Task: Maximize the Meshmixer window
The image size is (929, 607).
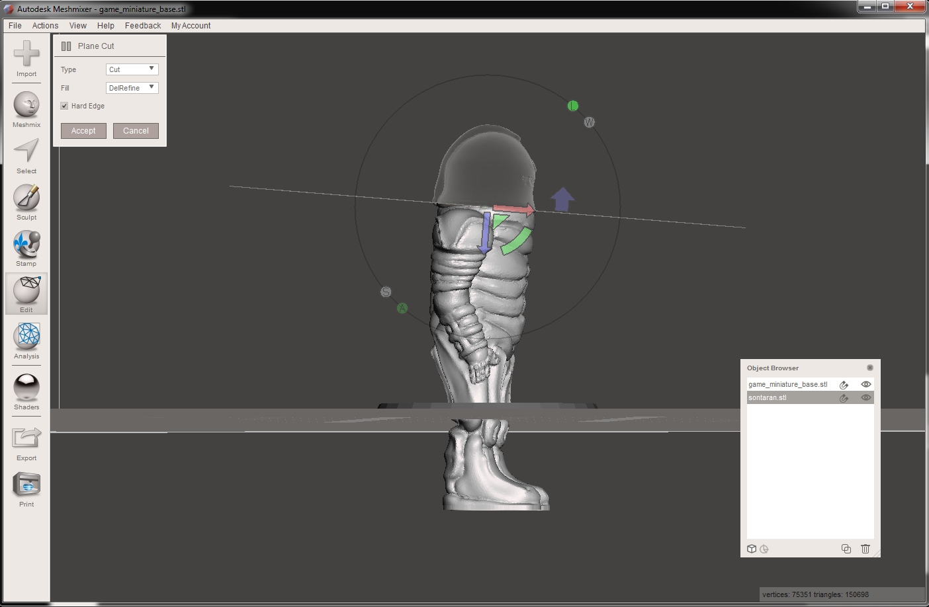Action: pos(885,7)
